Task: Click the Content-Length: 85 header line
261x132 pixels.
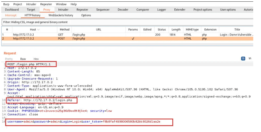Action: pos(24,71)
